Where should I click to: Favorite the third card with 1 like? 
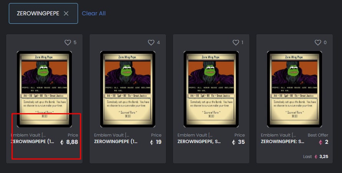(236, 43)
